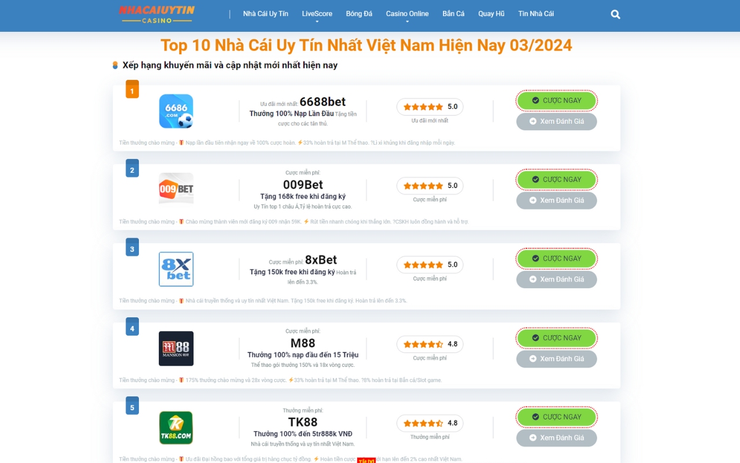Go to the Bóng Đá menu item
Image resolution: width=740 pixels, height=463 pixels.
click(359, 14)
